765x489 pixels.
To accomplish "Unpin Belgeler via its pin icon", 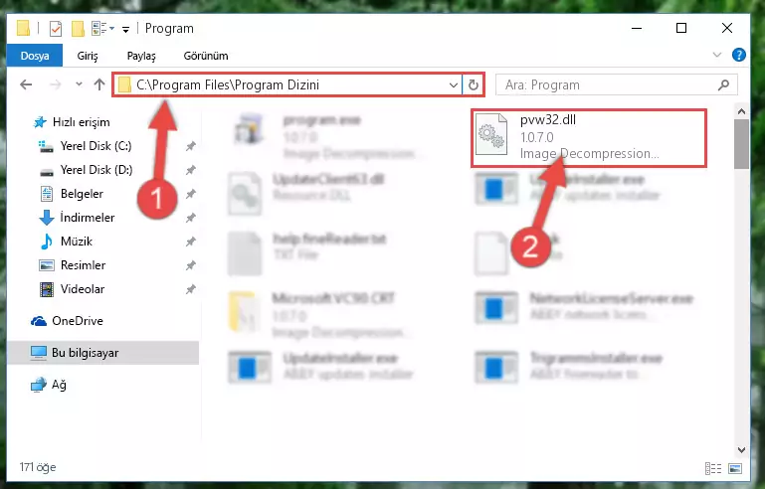I will tap(190, 194).
